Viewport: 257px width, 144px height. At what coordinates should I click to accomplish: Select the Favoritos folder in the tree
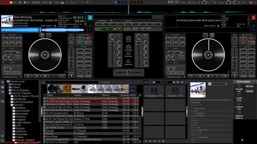coord(20,116)
